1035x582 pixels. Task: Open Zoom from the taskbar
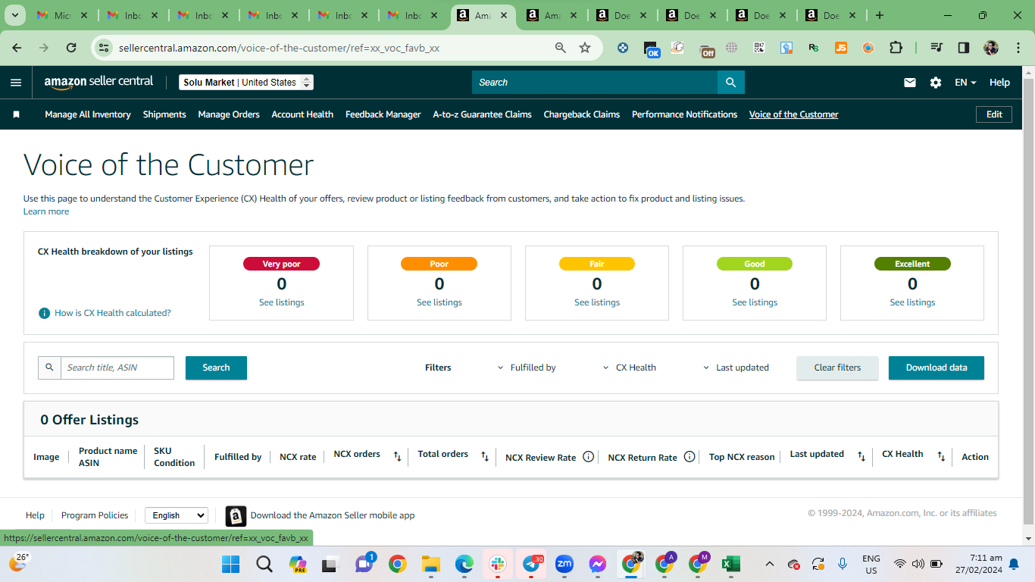click(564, 564)
